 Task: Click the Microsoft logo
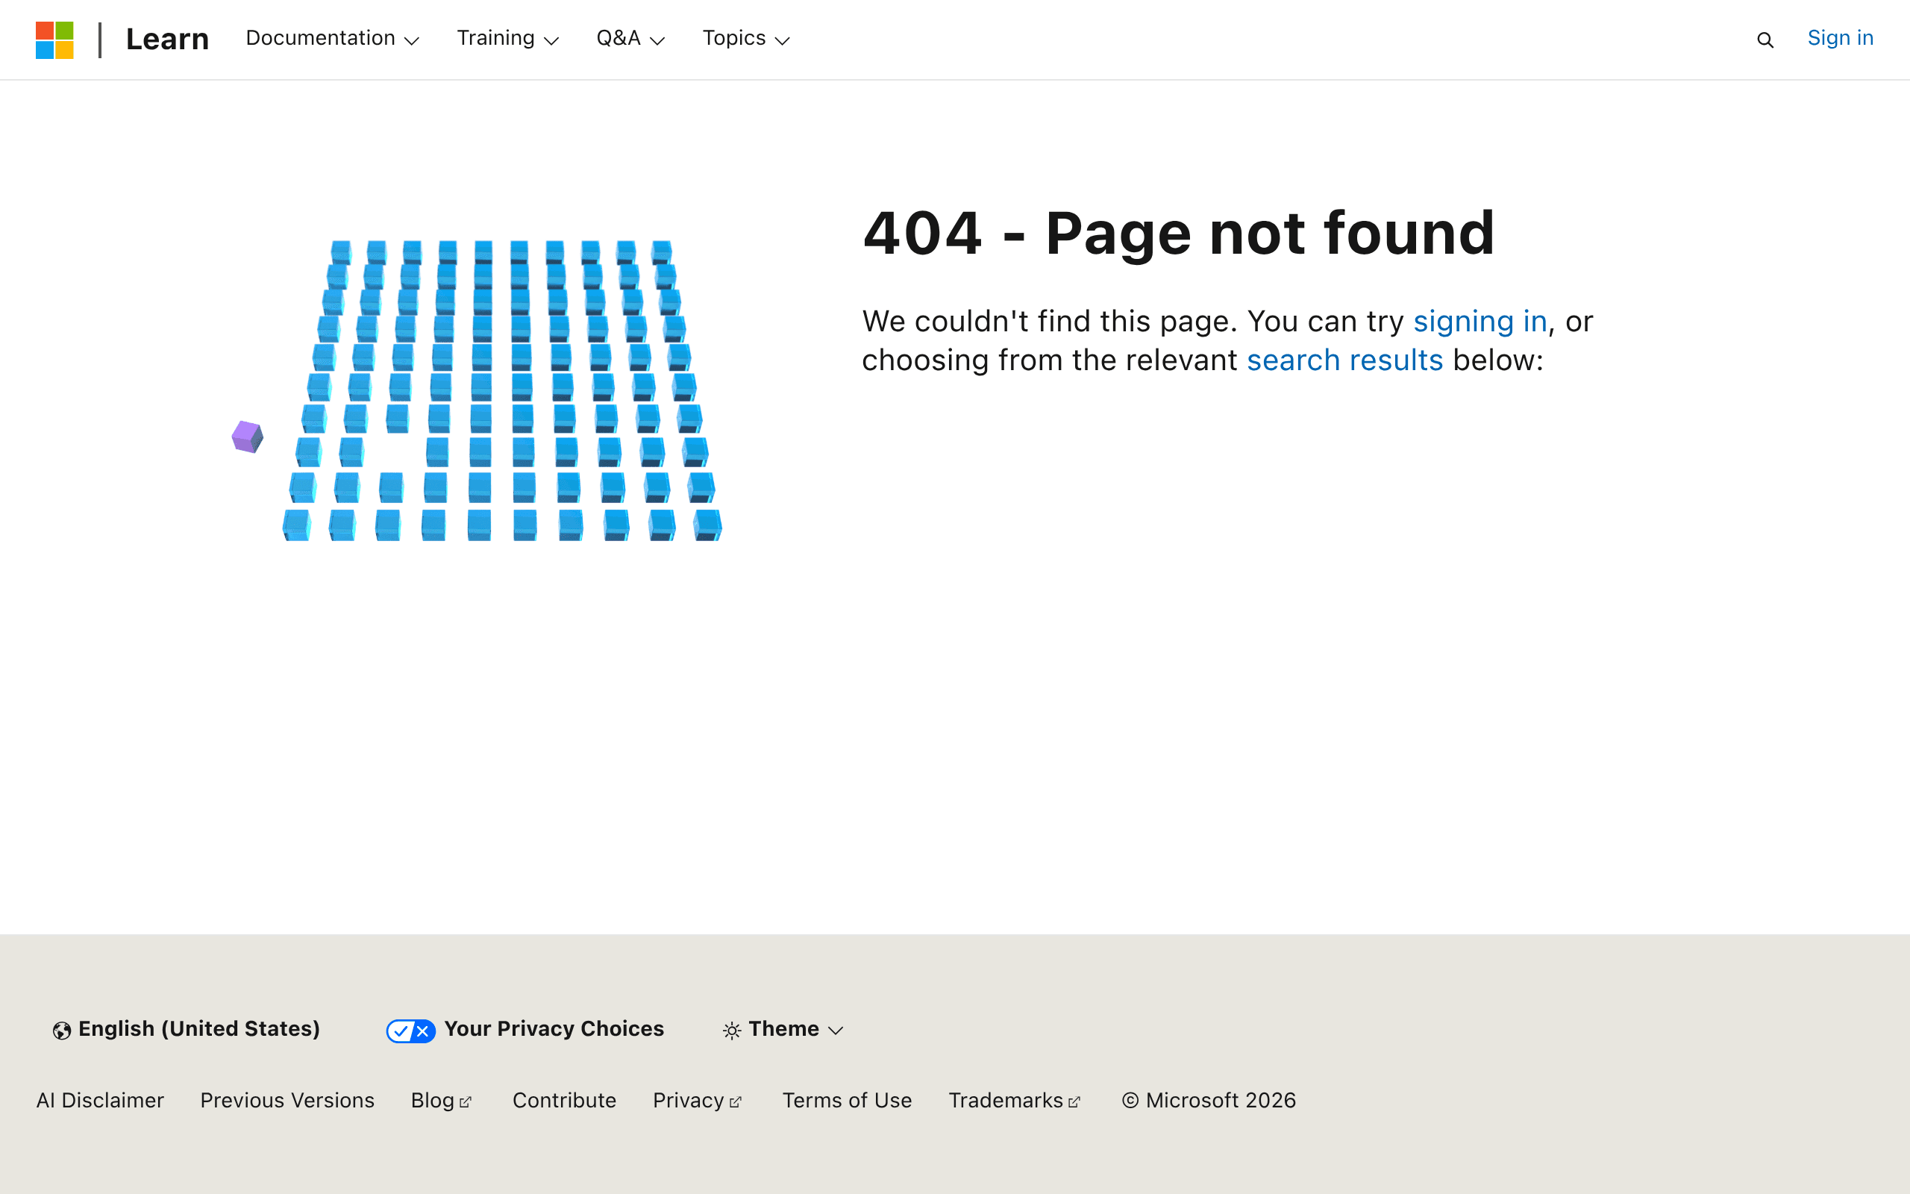54,40
